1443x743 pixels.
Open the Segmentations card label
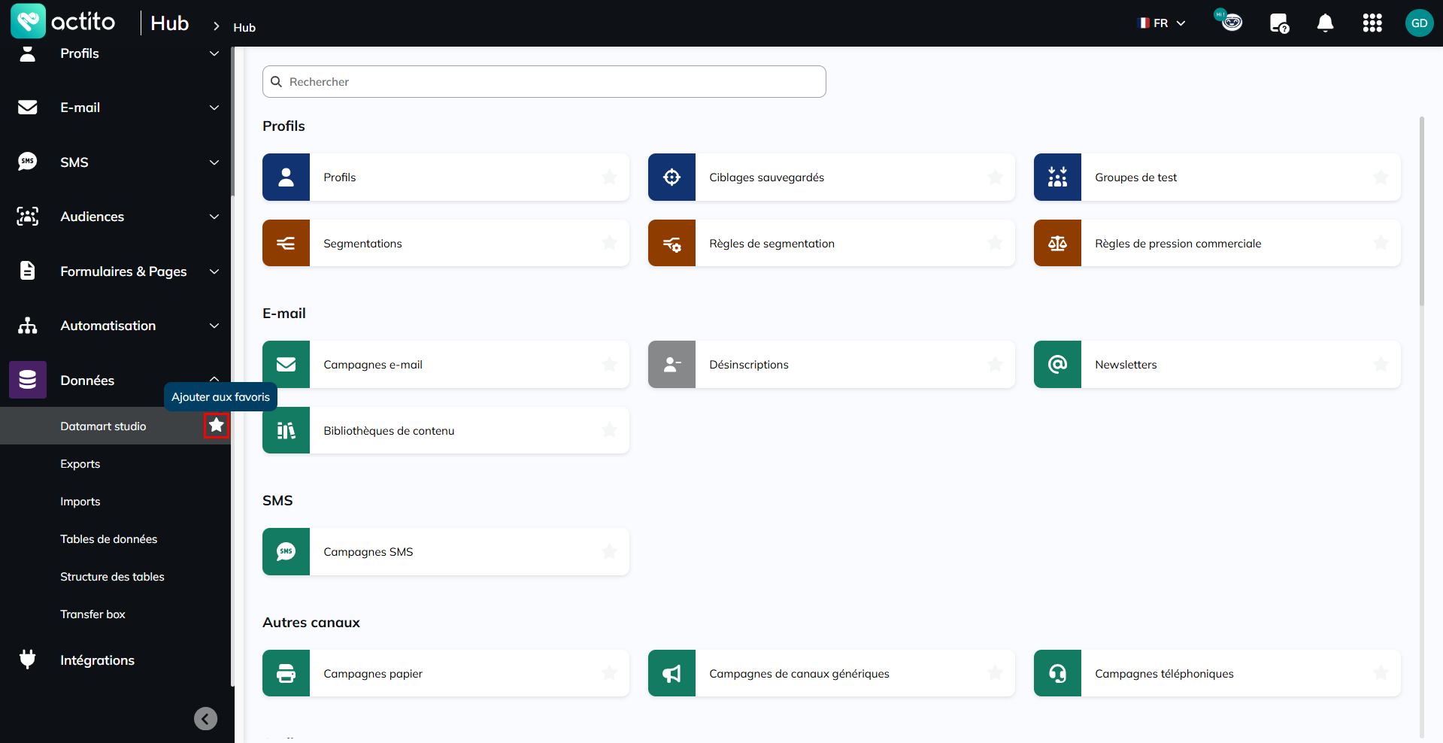362,244
